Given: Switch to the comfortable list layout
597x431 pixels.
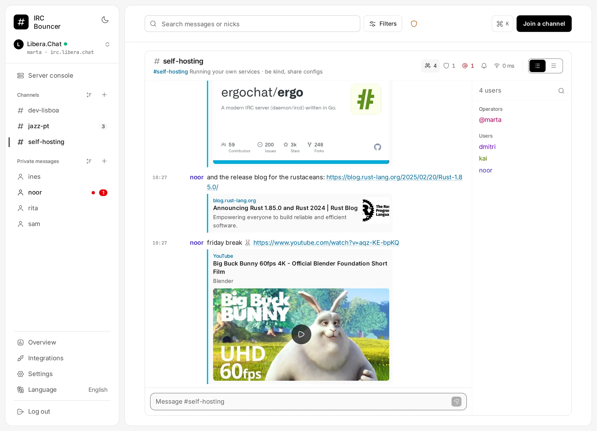Looking at the screenshot, I should (x=537, y=66).
